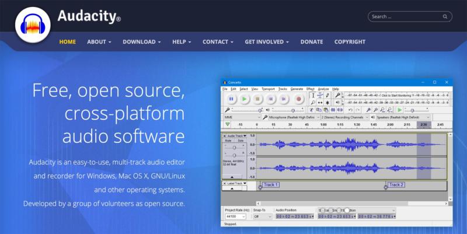This screenshot has height=234, width=467.
Task: Click the large green Play transport button
Action: coord(245,99)
